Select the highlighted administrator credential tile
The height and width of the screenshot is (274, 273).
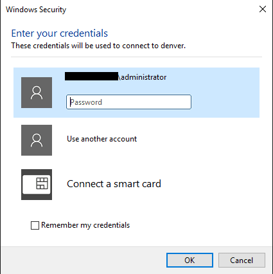click(136, 93)
